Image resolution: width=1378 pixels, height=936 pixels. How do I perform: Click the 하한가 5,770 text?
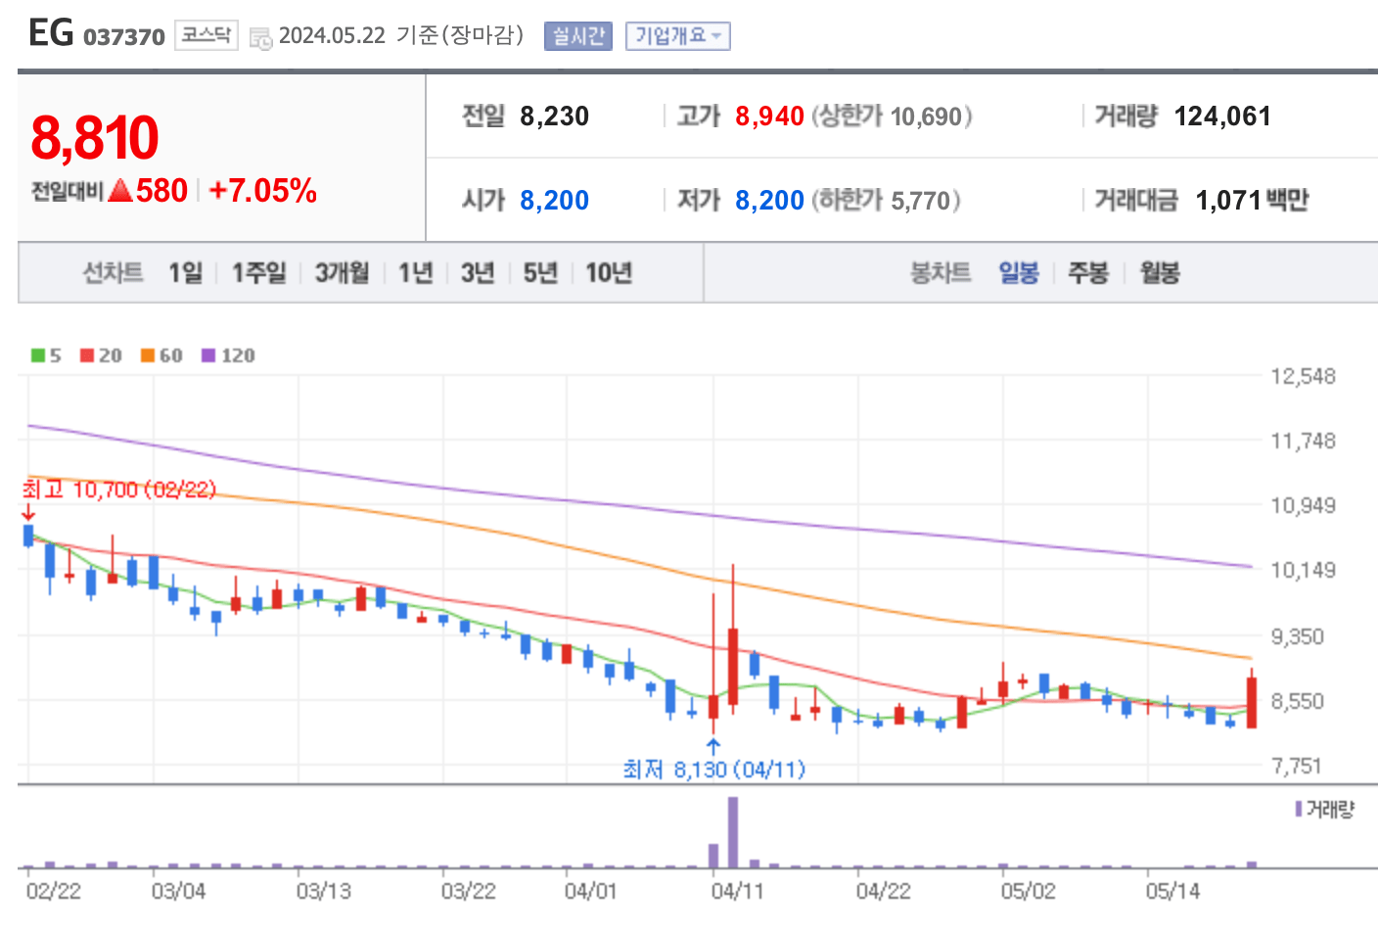point(887,201)
